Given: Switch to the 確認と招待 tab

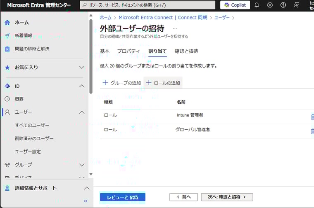Looking at the screenshot, I should tap(186, 51).
